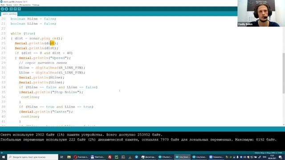Image resolution: width=285 pixels, height=160 pixels.
Task: Click the Verify sketch checkmark button
Action: point(2,9)
